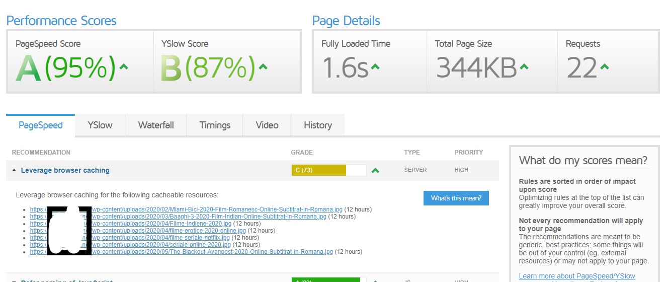
Task: Open the Miami-Bici-2020 image URL link
Action: click(186, 209)
